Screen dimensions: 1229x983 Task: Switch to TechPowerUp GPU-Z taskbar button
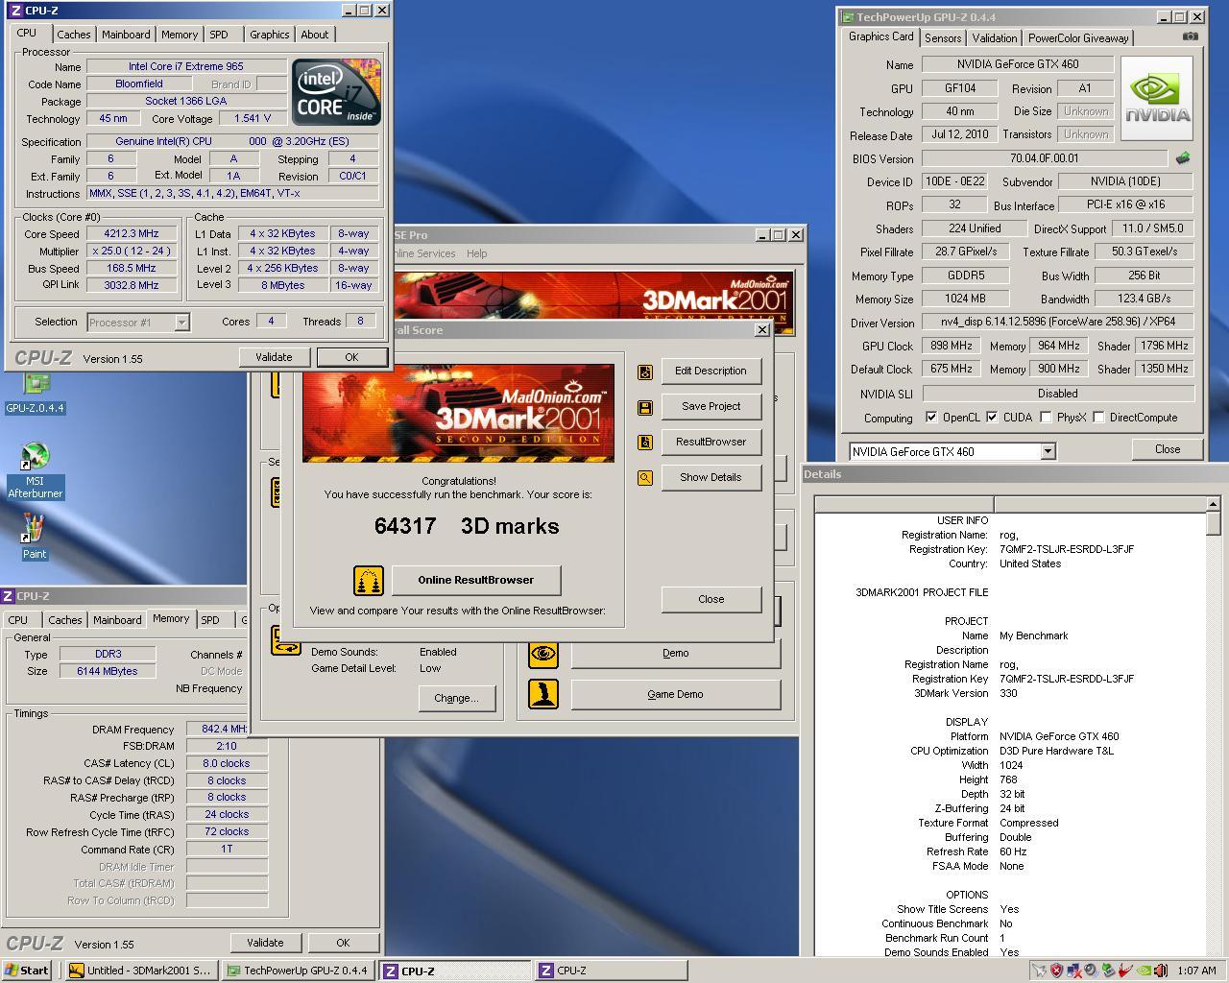[300, 971]
